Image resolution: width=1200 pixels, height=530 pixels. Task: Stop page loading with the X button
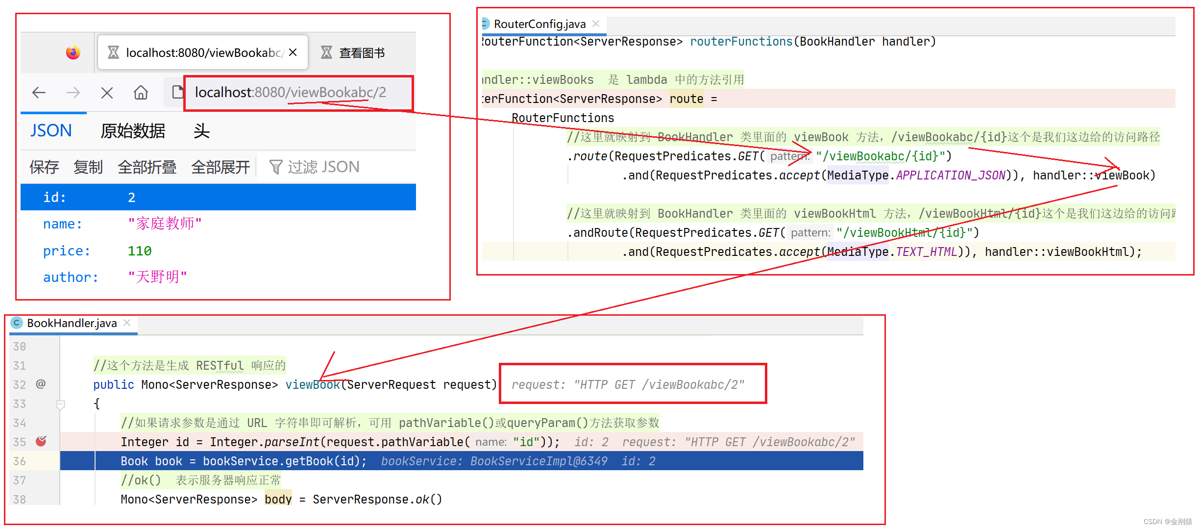[107, 92]
